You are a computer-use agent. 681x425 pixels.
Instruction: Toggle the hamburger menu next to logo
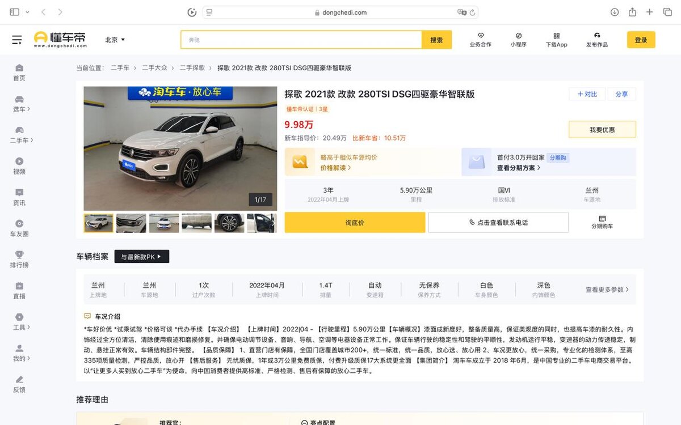[17, 40]
